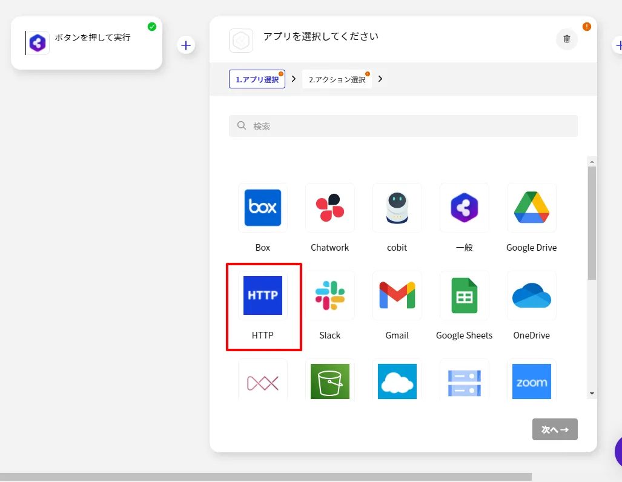Open the 1.アプリ選択 step tab

[257, 79]
